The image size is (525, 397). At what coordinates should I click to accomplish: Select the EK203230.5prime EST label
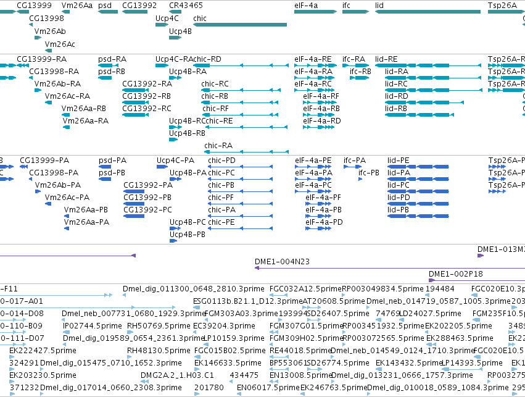pos(43,375)
